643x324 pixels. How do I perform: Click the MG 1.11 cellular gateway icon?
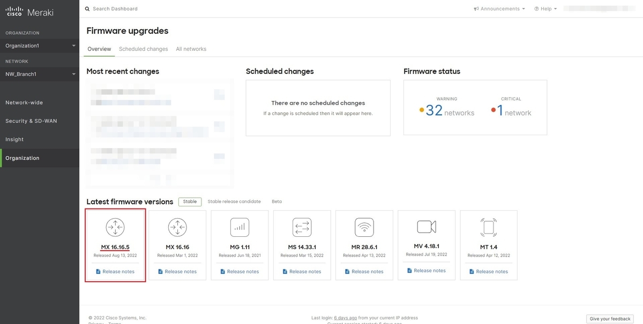[x=240, y=227]
